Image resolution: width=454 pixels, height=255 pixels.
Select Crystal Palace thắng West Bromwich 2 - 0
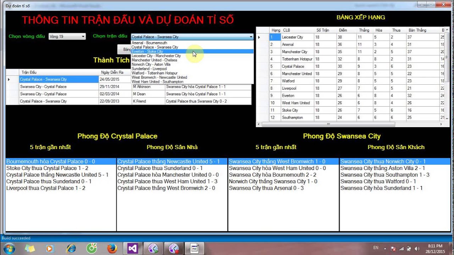172,188
